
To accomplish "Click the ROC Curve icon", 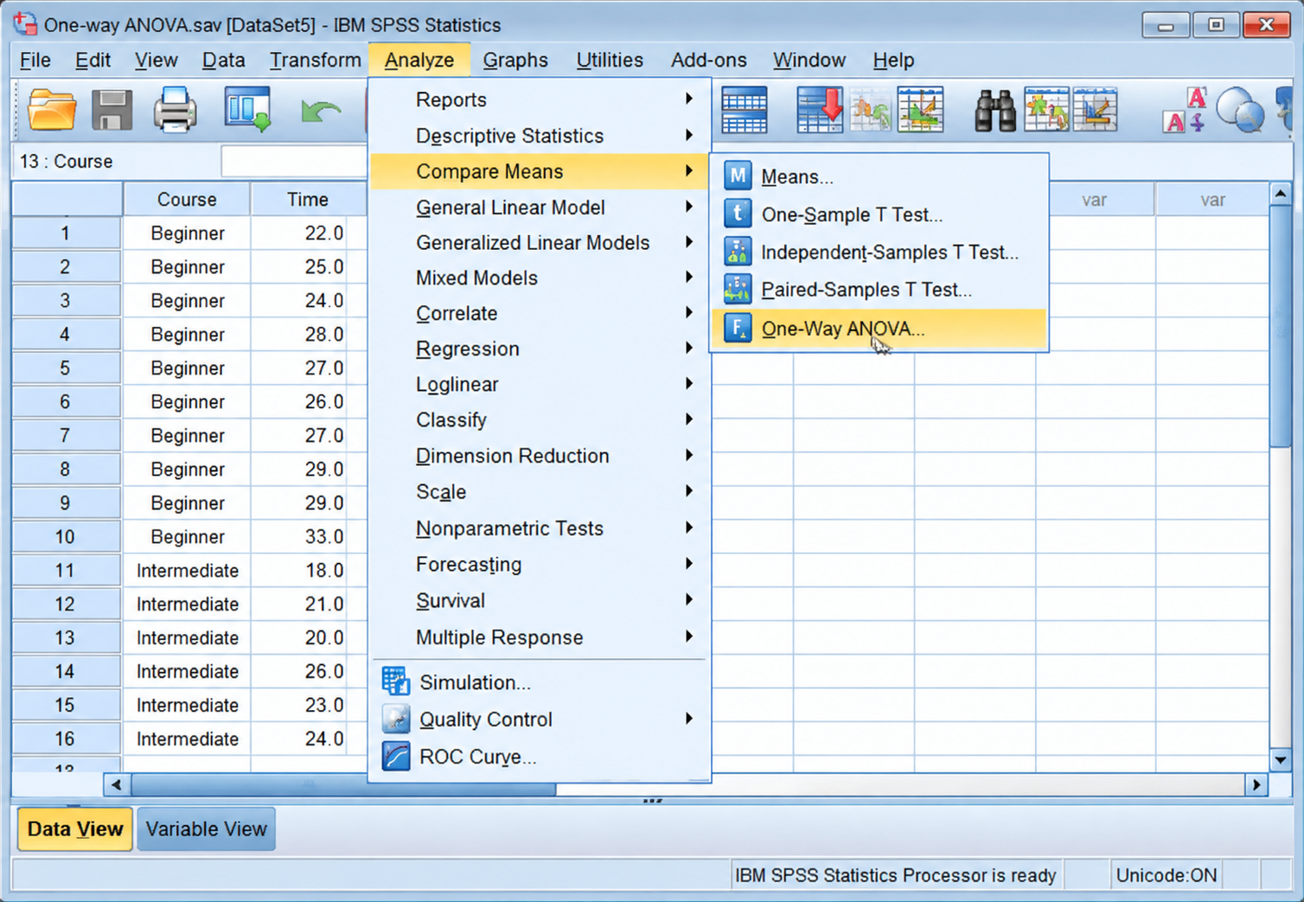I will point(396,756).
